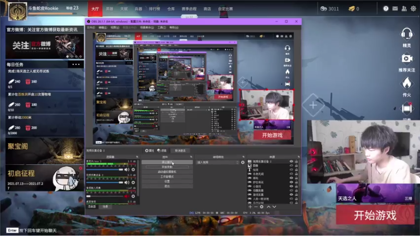Move selected source down with chevron

point(274,207)
